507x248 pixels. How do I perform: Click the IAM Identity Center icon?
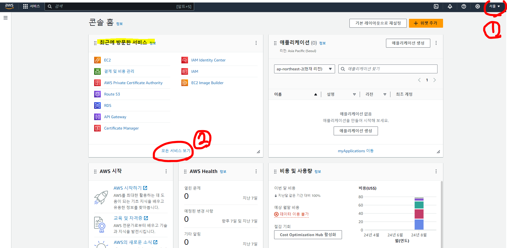[185, 60]
